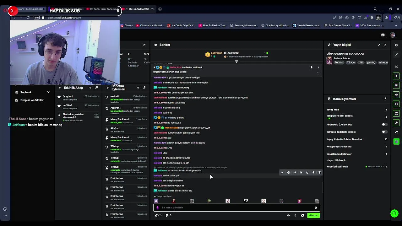Click the chat scrollbar thumb
This screenshot has width=402, height=226.
point(323,188)
